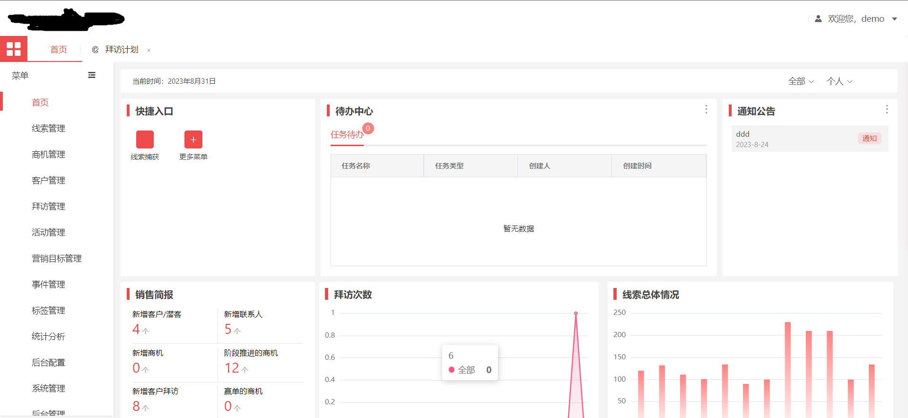Open the 通知公告 three-dot options menu
The height and width of the screenshot is (418, 908).
887,109
